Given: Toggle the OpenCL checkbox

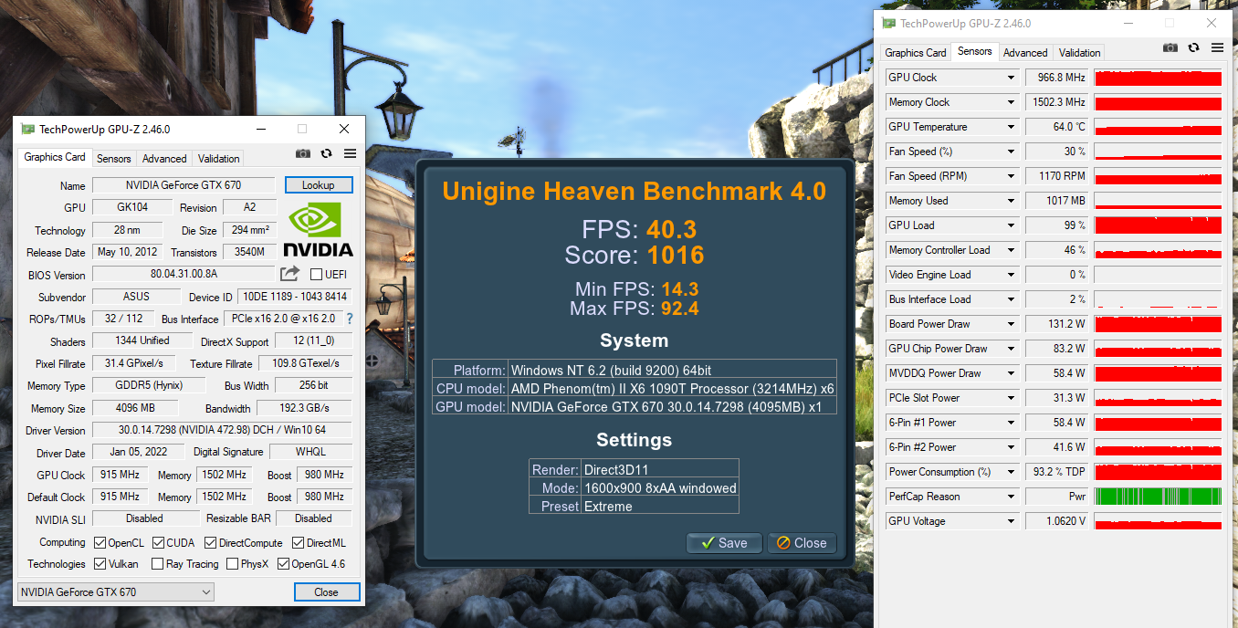Looking at the screenshot, I should [100, 542].
